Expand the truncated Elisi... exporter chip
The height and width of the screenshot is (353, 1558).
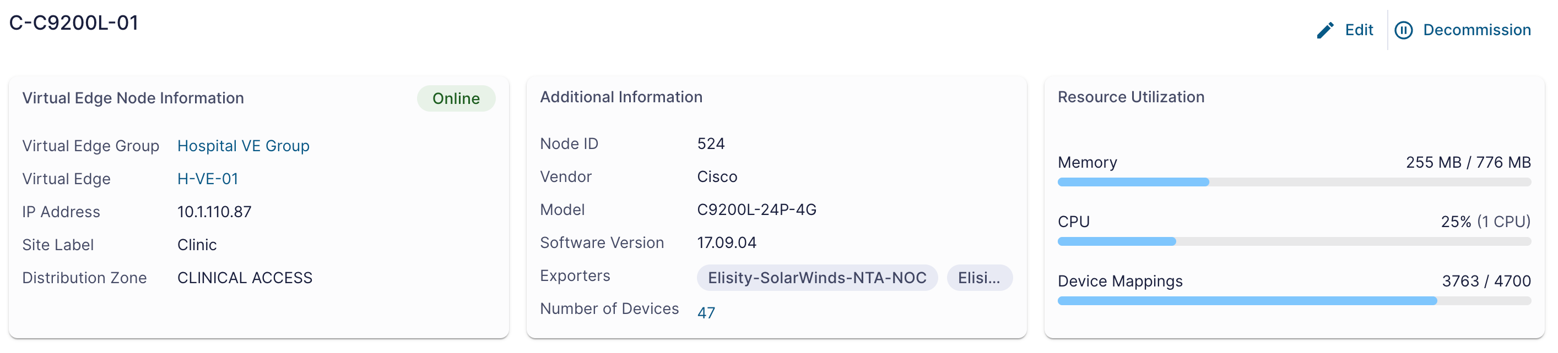(979, 278)
